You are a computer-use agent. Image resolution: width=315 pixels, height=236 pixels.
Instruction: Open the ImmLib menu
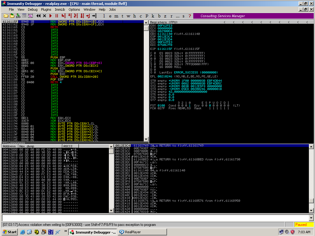tap(60, 9)
